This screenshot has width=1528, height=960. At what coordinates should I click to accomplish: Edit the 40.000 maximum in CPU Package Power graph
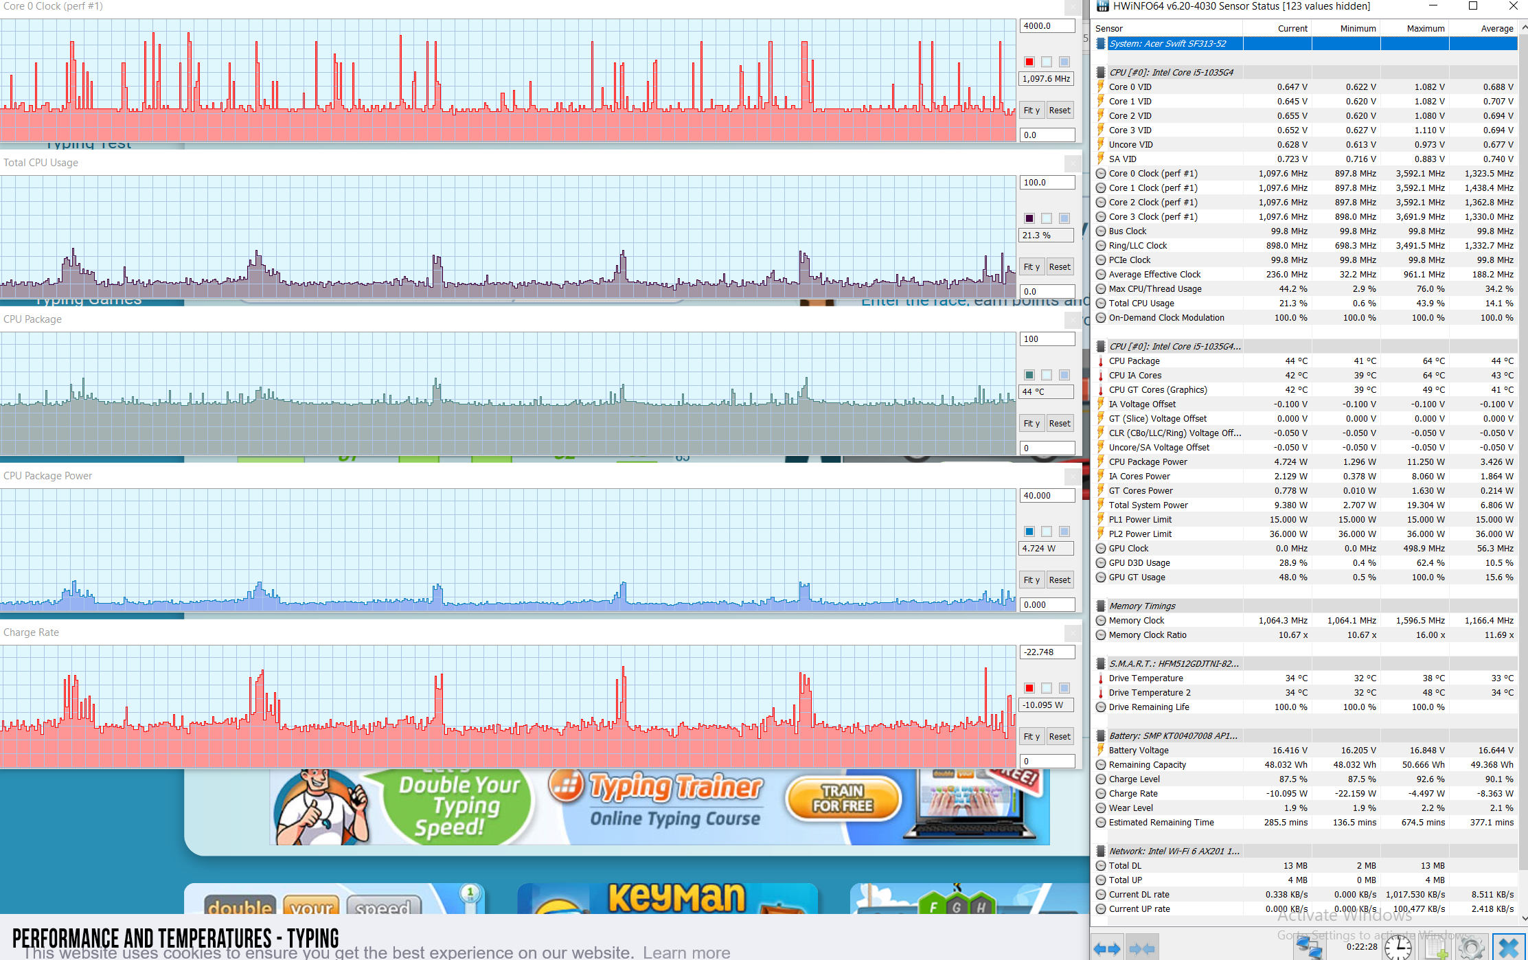(x=1047, y=496)
